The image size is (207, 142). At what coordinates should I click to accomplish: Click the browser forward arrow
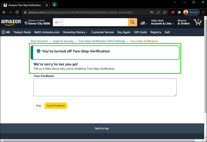coord(11,12)
